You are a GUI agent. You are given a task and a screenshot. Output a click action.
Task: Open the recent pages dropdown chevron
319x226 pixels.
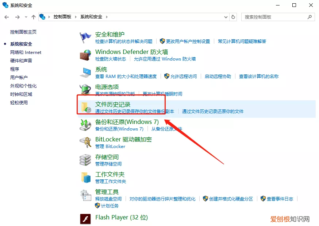click(26, 17)
